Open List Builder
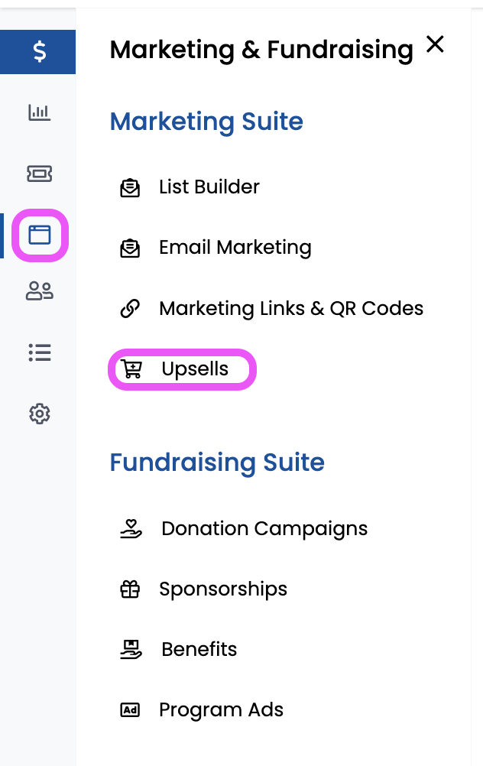This screenshot has width=483, height=766. pos(209,187)
